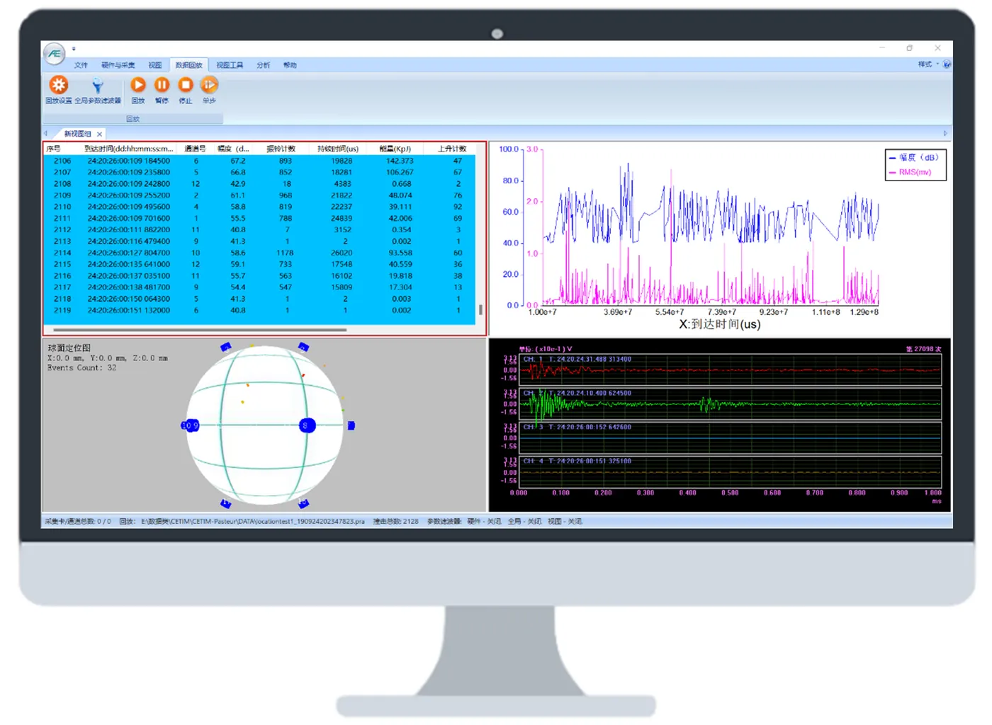Click the RMS(mv) legend entry

910,172
